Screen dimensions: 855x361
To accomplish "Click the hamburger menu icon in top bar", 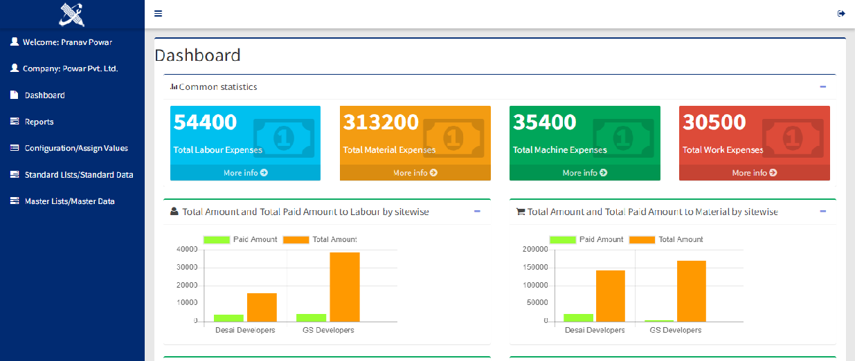I will (158, 14).
